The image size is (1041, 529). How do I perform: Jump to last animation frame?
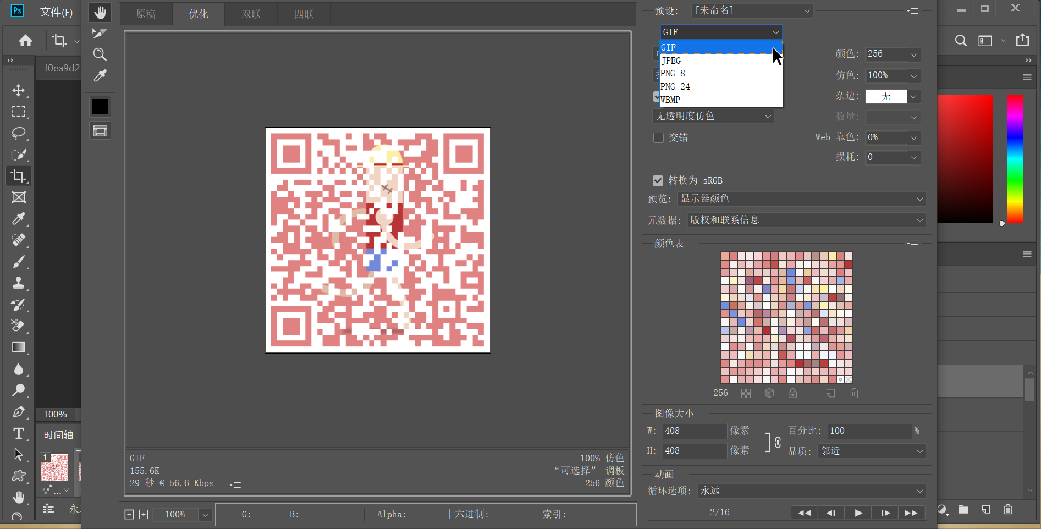911,513
